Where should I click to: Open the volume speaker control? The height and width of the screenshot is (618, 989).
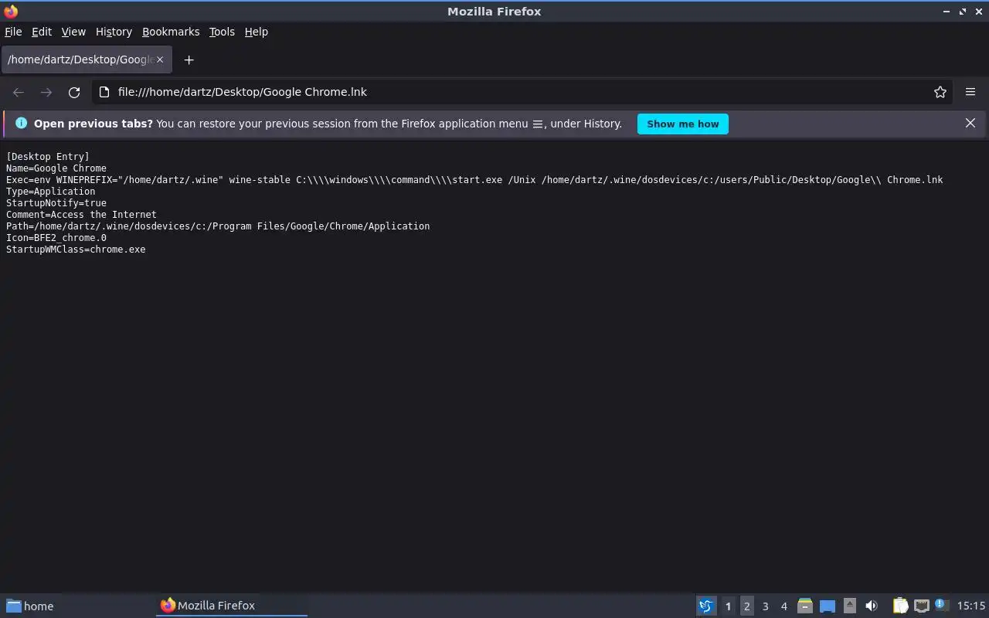click(x=872, y=606)
